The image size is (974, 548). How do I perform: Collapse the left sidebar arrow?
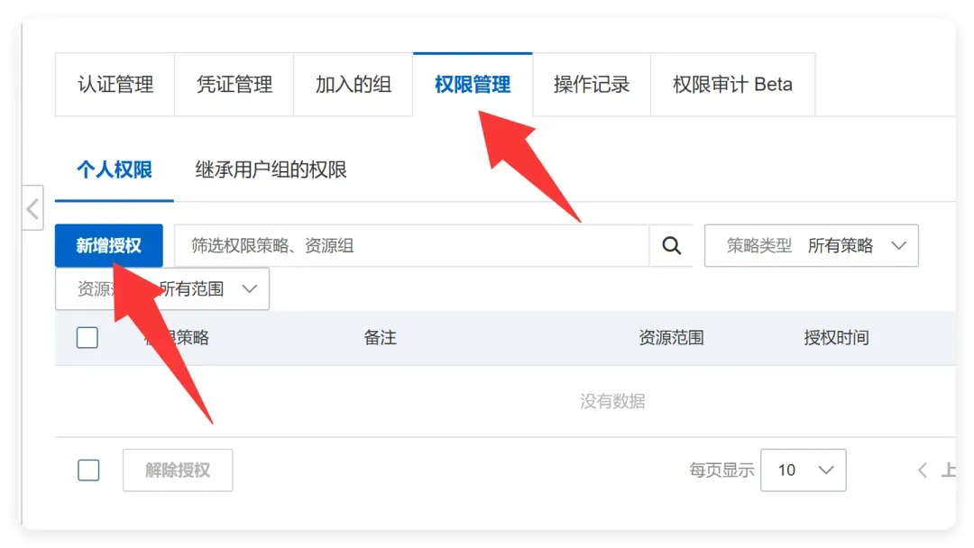point(33,208)
